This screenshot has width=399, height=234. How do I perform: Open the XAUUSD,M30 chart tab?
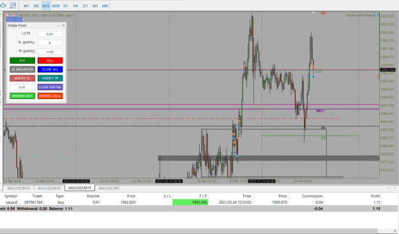click(x=49, y=188)
